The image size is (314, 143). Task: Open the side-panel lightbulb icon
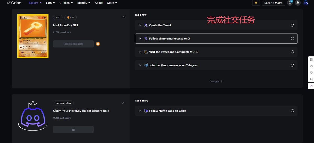point(311,73)
